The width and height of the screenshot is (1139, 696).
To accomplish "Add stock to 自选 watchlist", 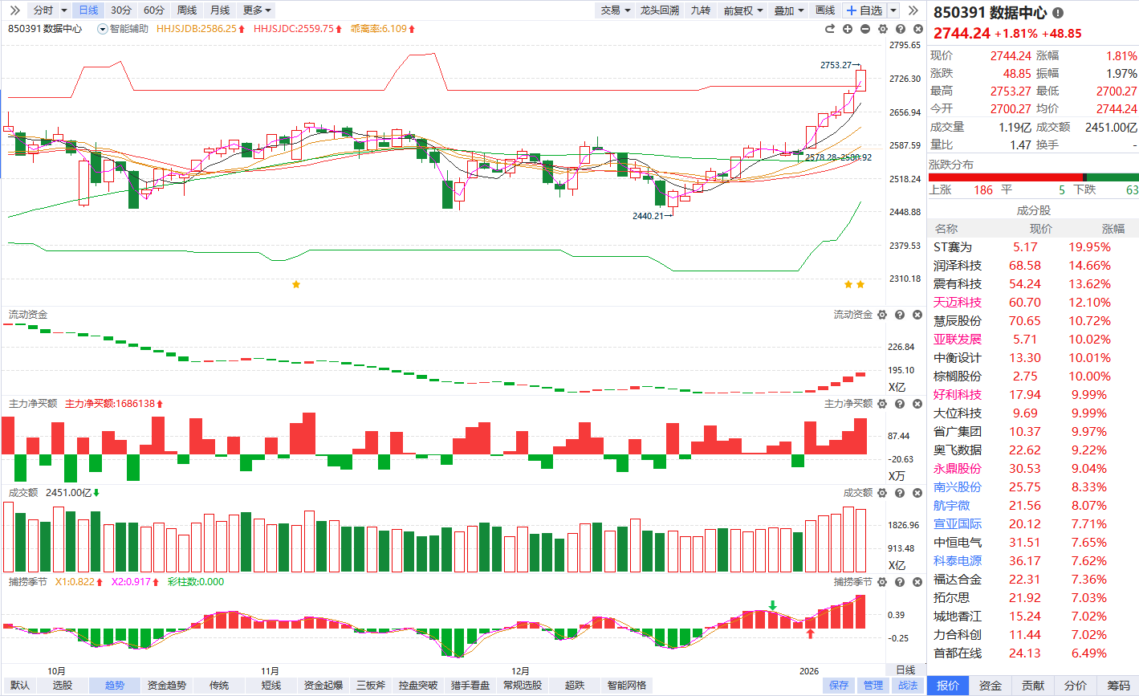I will pyautogui.click(x=864, y=10).
